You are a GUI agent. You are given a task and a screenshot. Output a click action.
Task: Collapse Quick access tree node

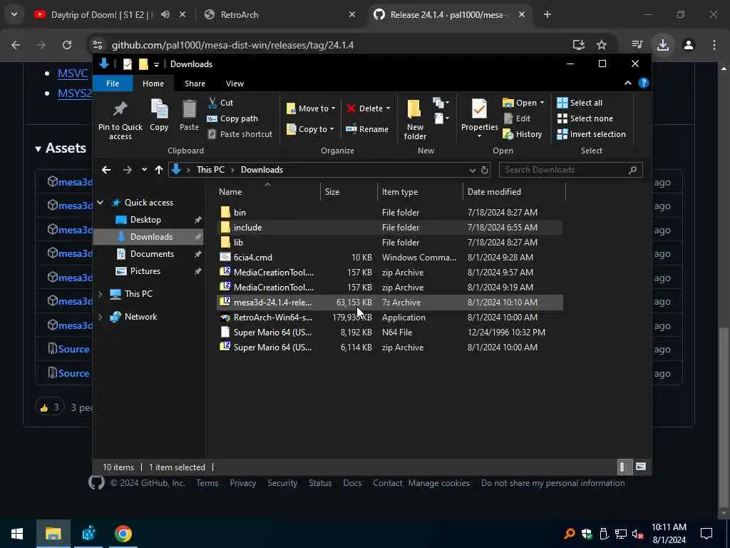[101, 202]
